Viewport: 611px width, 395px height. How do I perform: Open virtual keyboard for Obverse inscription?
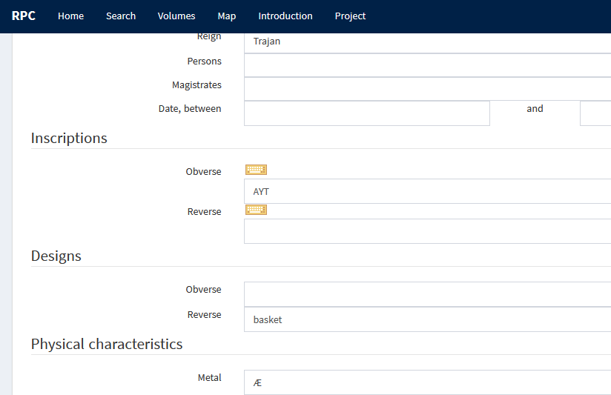click(256, 170)
